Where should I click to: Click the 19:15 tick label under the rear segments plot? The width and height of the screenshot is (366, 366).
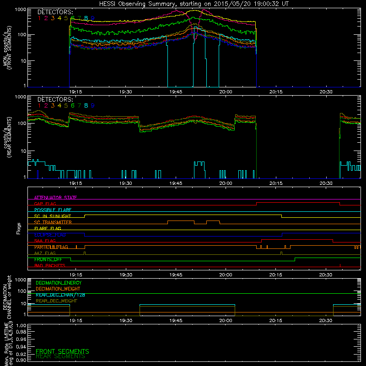(x=75, y=183)
